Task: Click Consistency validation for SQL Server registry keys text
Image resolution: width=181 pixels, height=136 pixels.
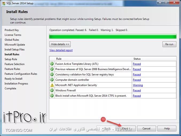Action: tap(85, 74)
